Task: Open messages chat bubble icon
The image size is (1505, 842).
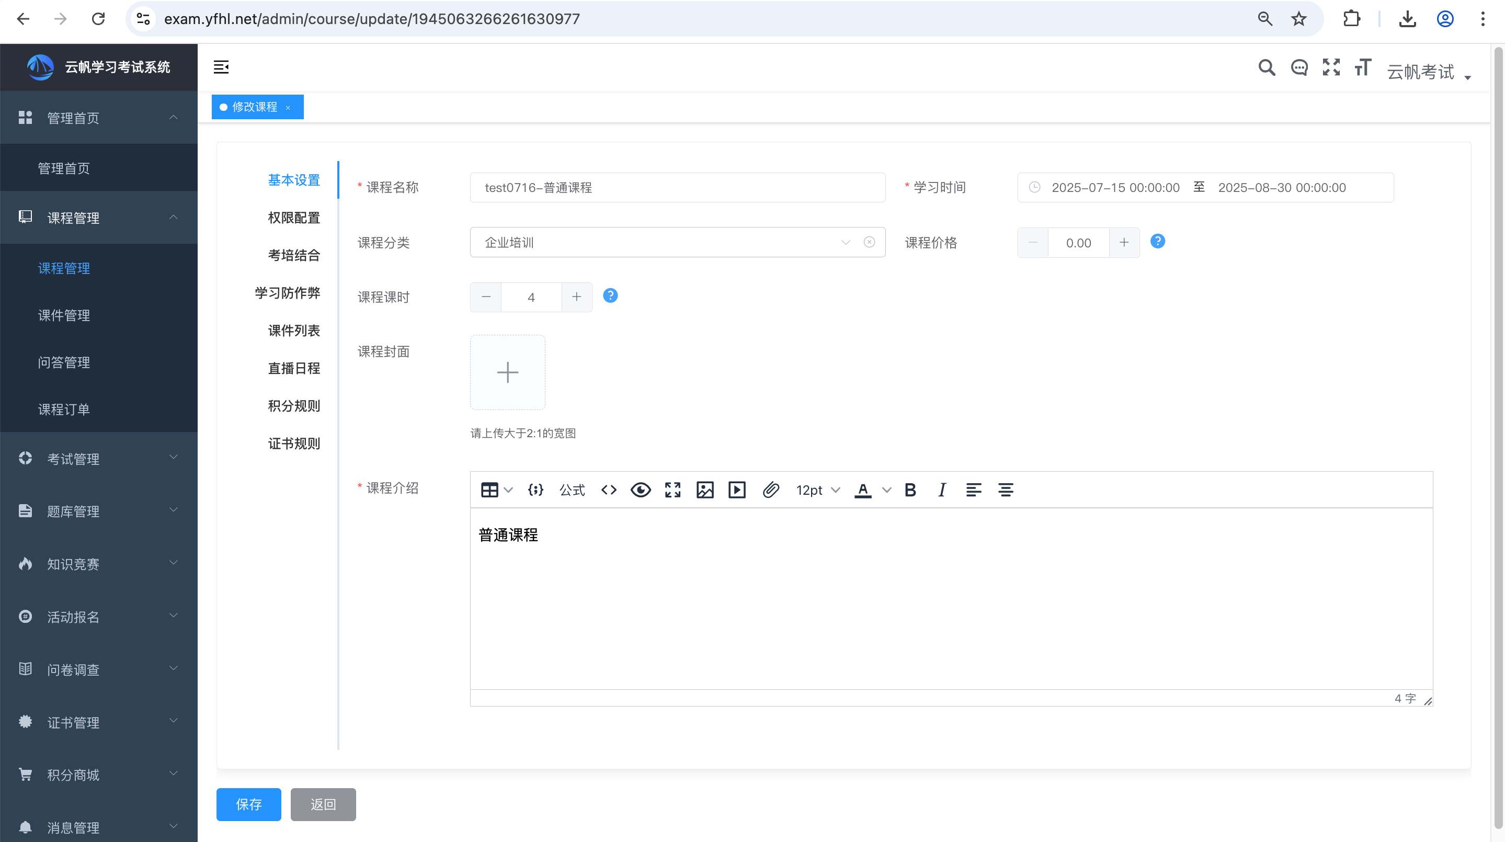Action: pos(1299,68)
